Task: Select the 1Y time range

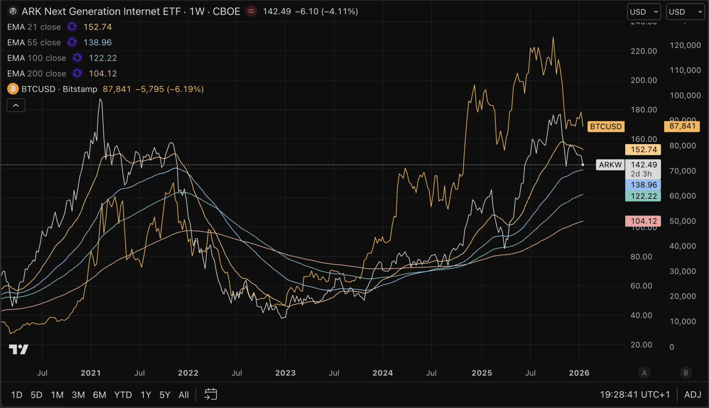Action: click(x=146, y=395)
